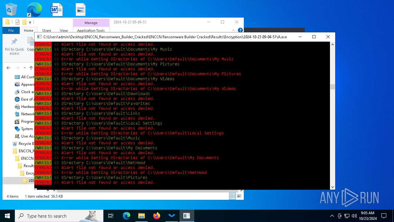The height and width of the screenshot is (222, 394).
Task: Select Clock tree item in navigation pane
Action: 24,92
